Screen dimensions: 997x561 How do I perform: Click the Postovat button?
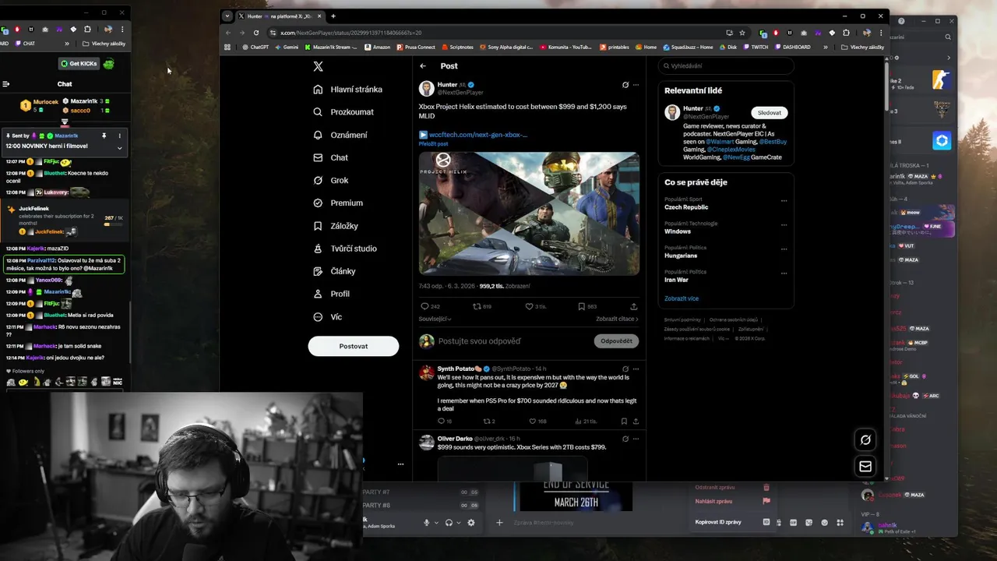(354, 346)
